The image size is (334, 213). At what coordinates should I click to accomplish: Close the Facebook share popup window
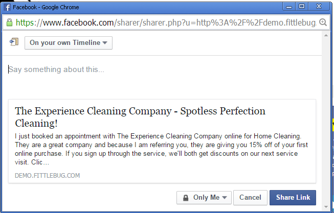point(319,7)
